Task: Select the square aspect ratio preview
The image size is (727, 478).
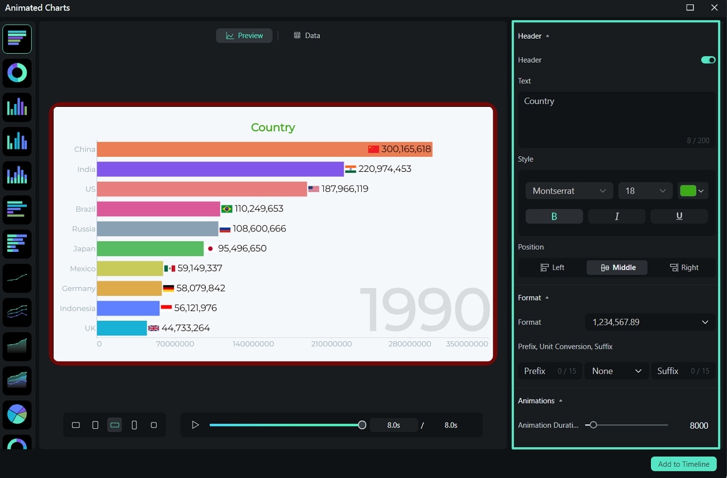Action: [x=154, y=425]
